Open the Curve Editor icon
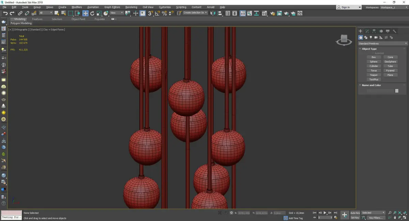The image size is (409, 221). tap(249, 13)
